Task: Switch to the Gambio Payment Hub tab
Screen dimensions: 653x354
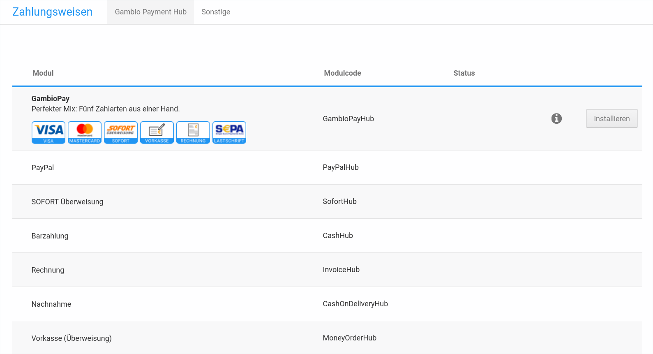Action: (150, 12)
